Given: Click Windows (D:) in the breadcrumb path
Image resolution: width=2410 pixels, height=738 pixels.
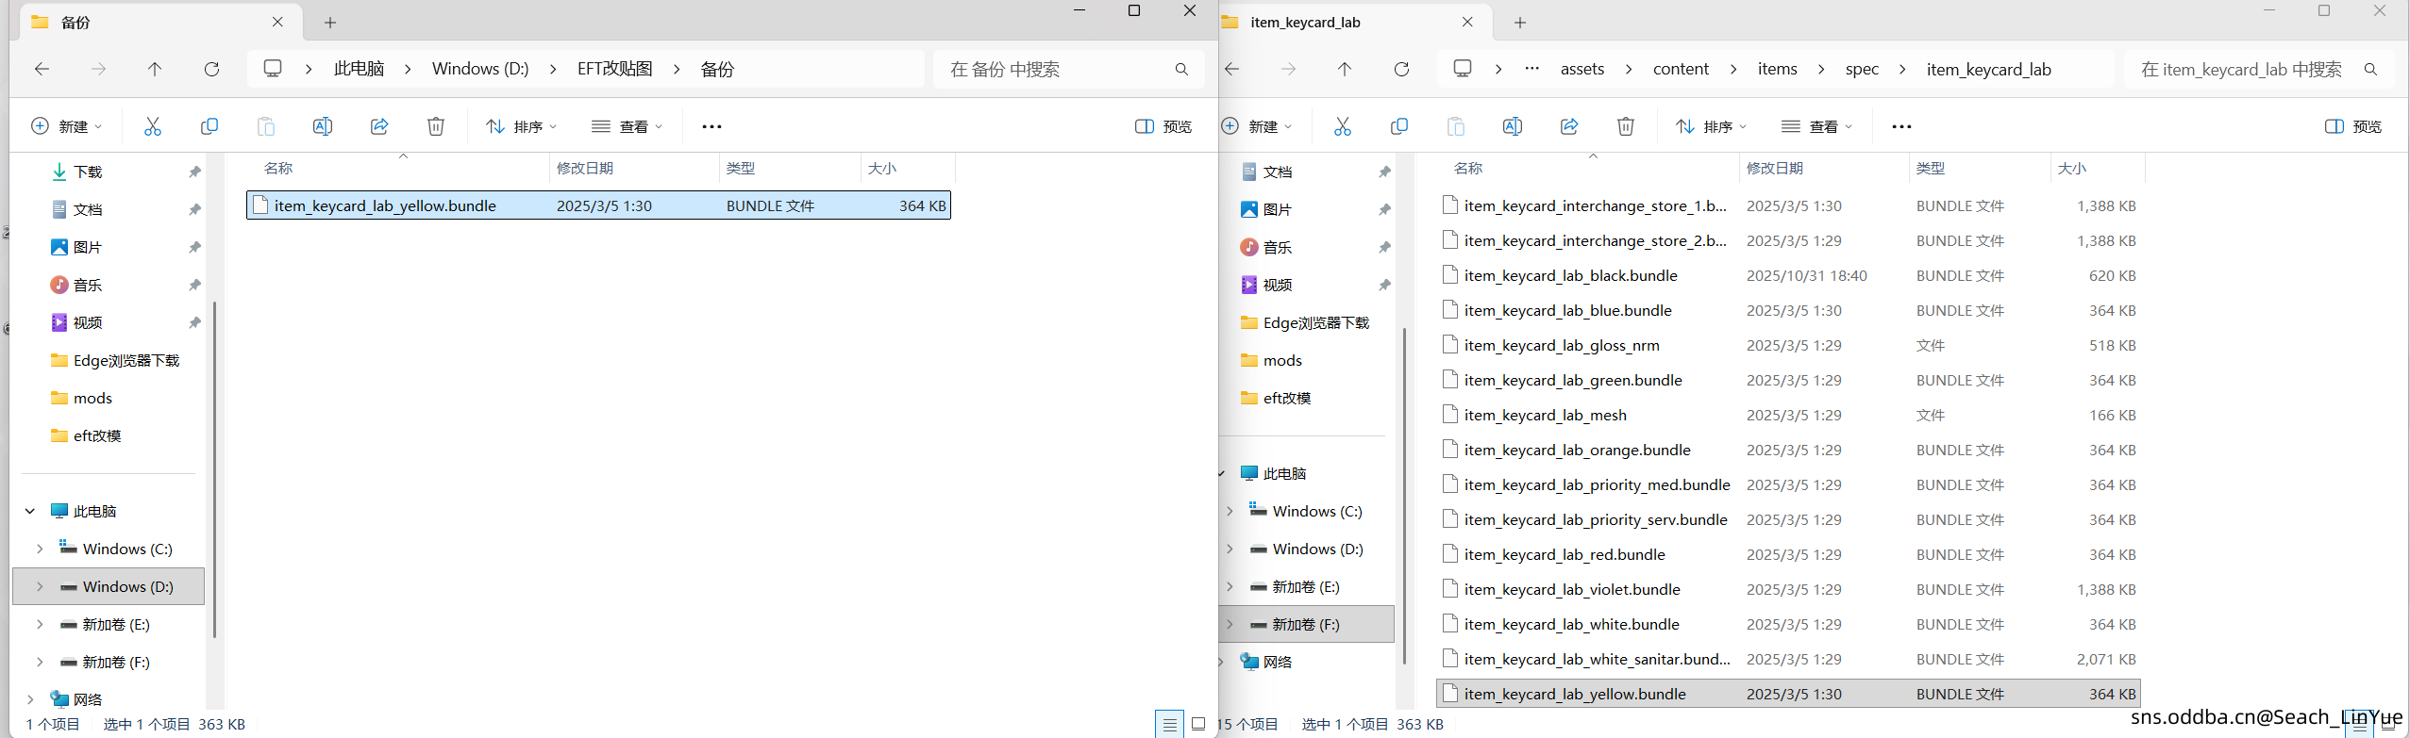Looking at the screenshot, I should point(480,69).
